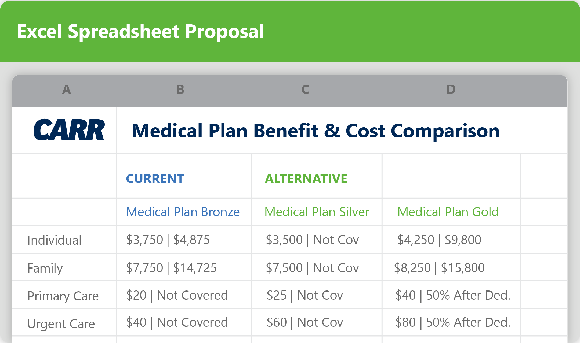Select the Urgent Care row label

click(x=61, y=324)
